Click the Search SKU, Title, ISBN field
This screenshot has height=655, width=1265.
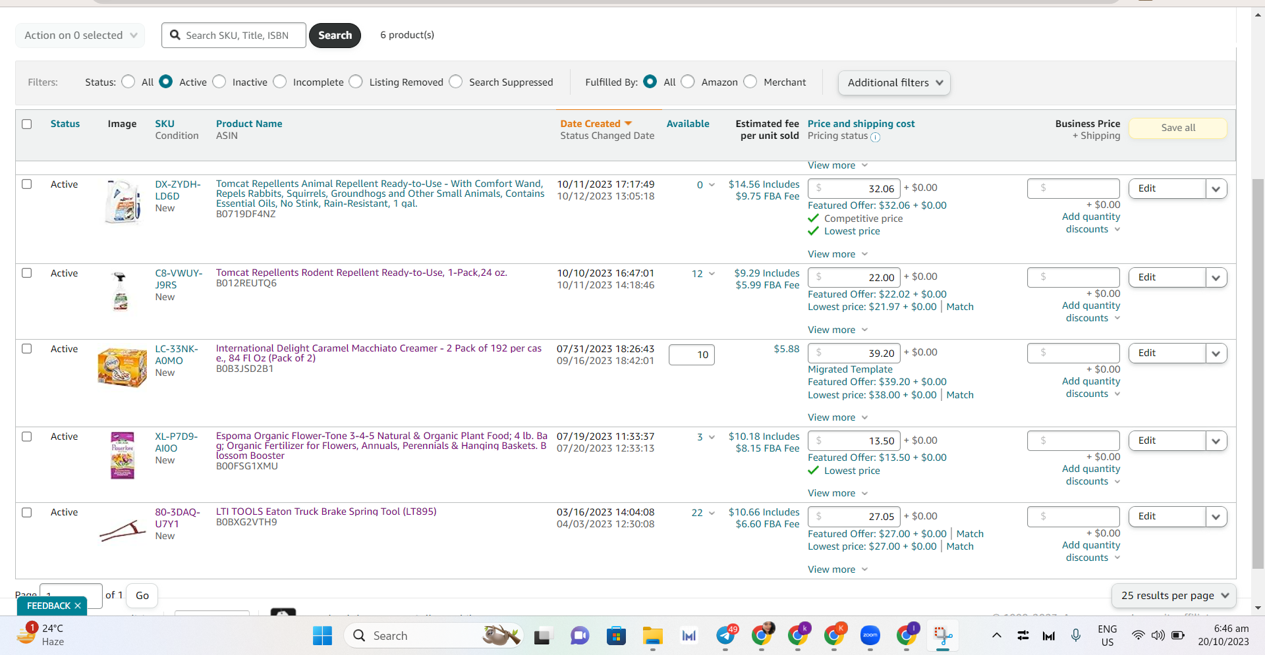coord(234,35)
